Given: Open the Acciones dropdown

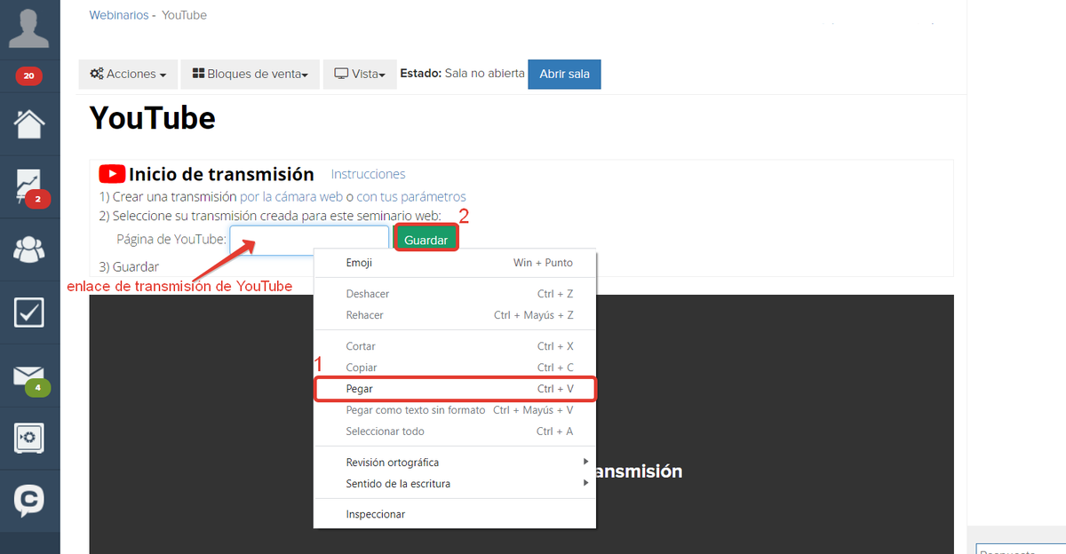Looking at the screenshot, I should tap(128, 75).
